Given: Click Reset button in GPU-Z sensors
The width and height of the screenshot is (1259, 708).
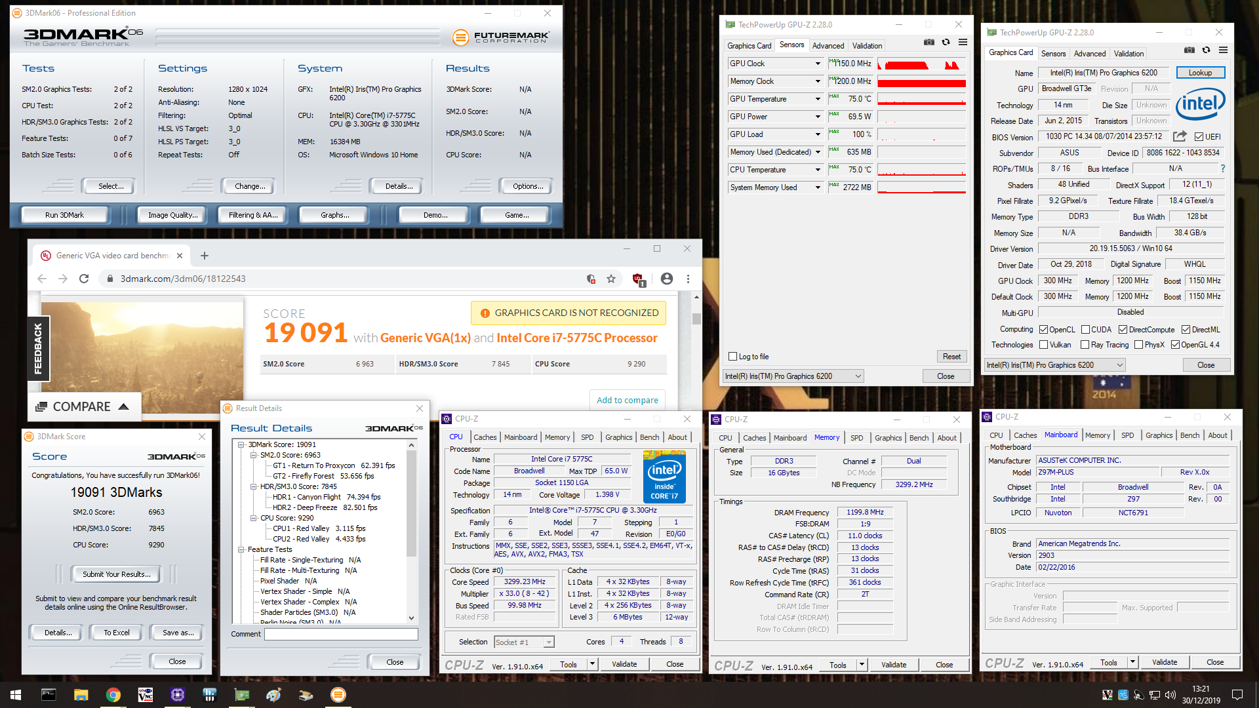Looking at the screenshot, I should [x=951, y=357].
